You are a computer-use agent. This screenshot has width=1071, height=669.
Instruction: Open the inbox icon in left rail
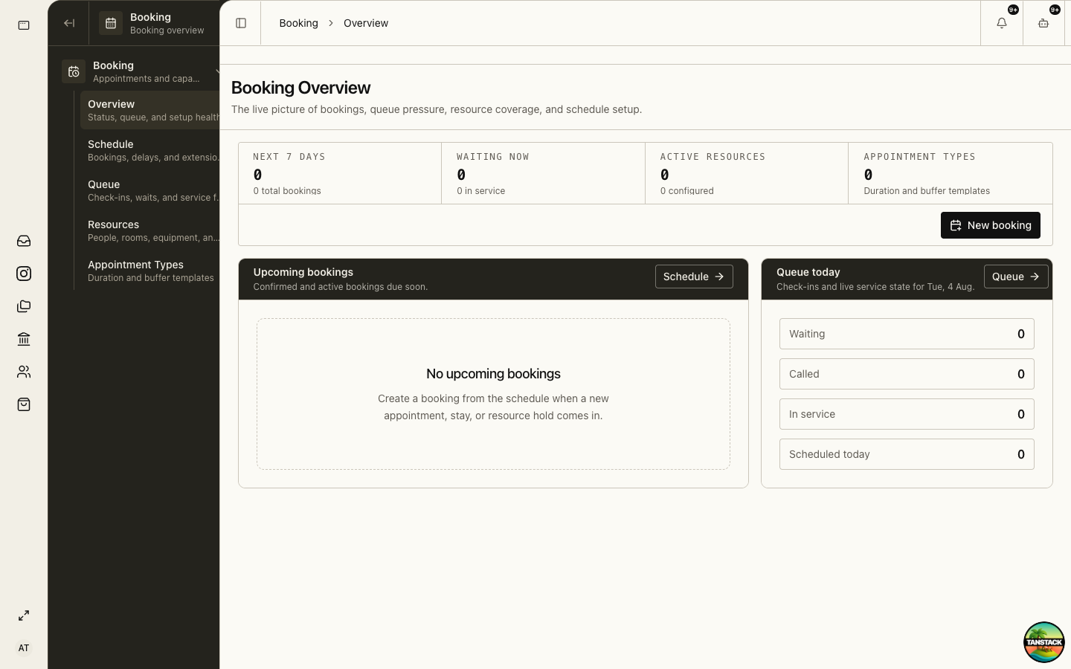click(24, 241)
